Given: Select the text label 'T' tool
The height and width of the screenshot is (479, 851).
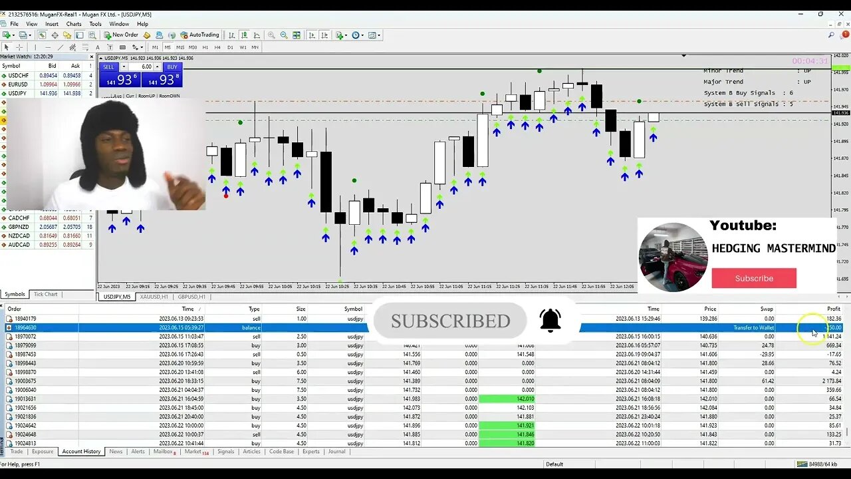Looking at the screenshot, I should [x=110, y=47].
